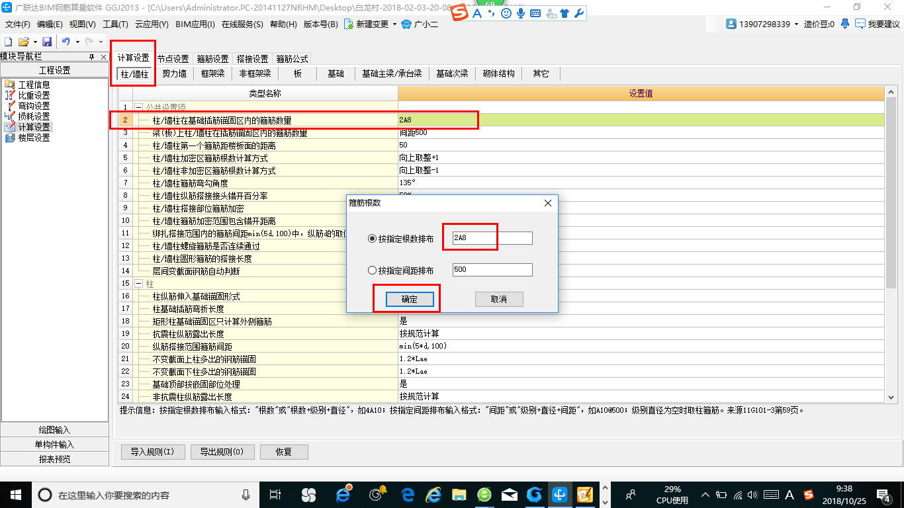Open the File Explorer taskbar icon
904x508 pixels.
(x=458, y=494)
